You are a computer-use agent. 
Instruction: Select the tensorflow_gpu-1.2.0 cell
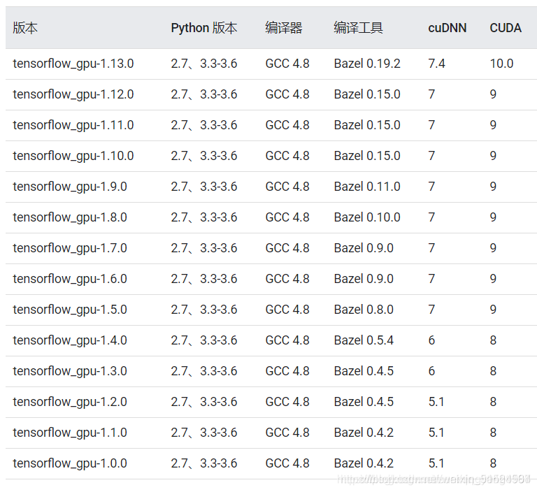(x=70, y=402)
